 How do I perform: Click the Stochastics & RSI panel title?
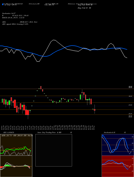115,132
